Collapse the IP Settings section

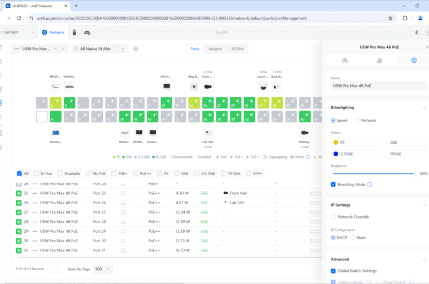click(x=424, y=205)
